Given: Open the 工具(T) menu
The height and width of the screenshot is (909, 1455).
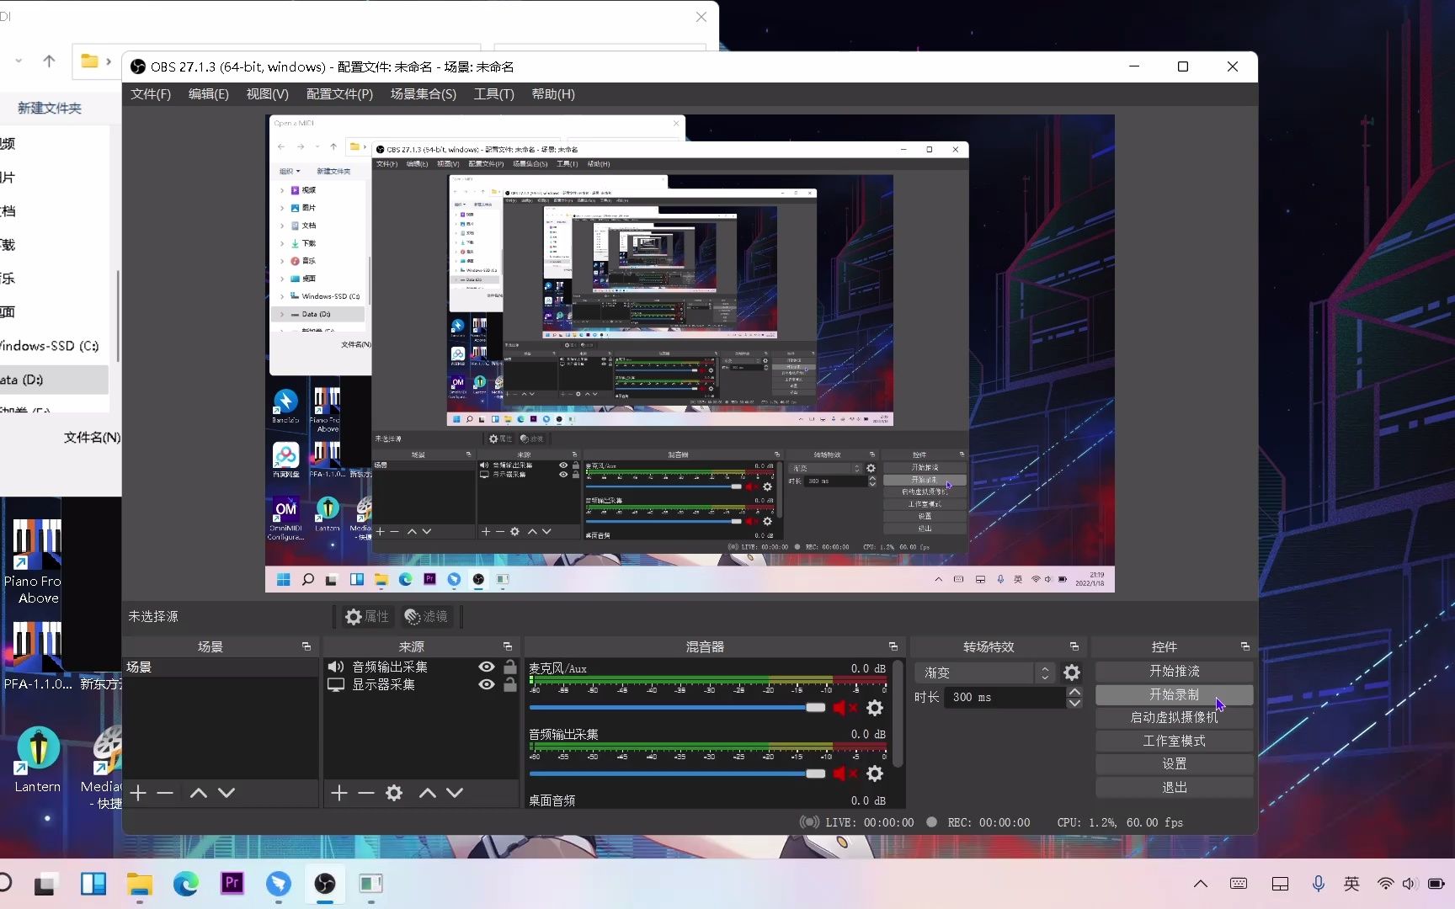Looking at the screenshot, I should tap(494, 94).
